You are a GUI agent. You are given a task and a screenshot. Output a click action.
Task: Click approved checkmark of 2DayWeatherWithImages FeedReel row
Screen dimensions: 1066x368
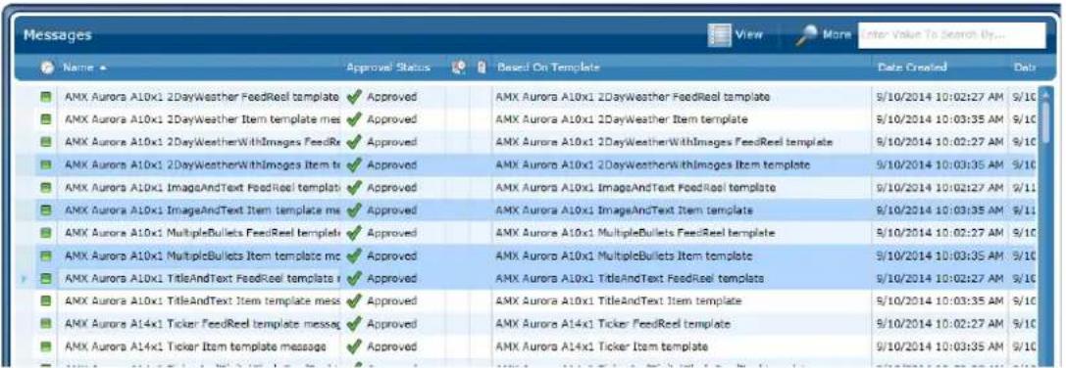(353, 143)
